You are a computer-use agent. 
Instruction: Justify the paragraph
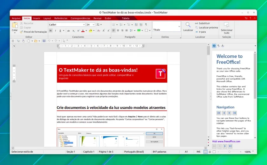click(x=127, y=30)
